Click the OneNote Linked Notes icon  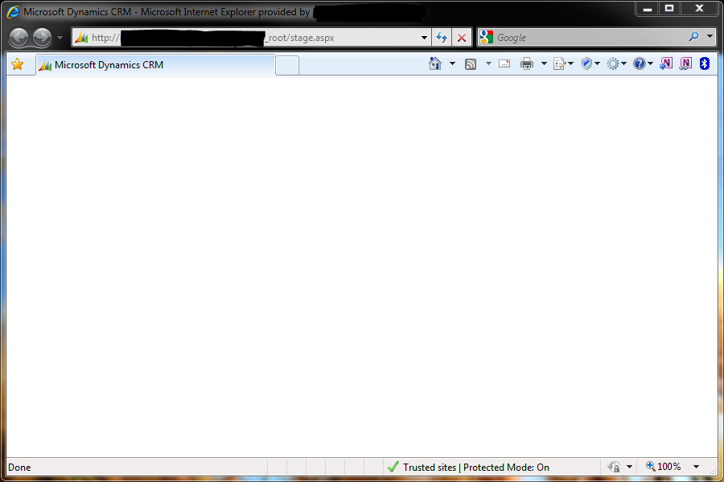coord(685,64)
